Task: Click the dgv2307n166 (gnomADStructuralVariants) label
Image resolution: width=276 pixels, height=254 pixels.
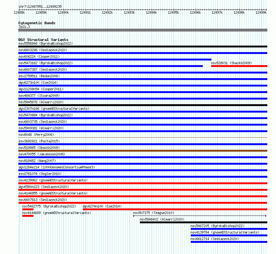Action: (54, 109)
